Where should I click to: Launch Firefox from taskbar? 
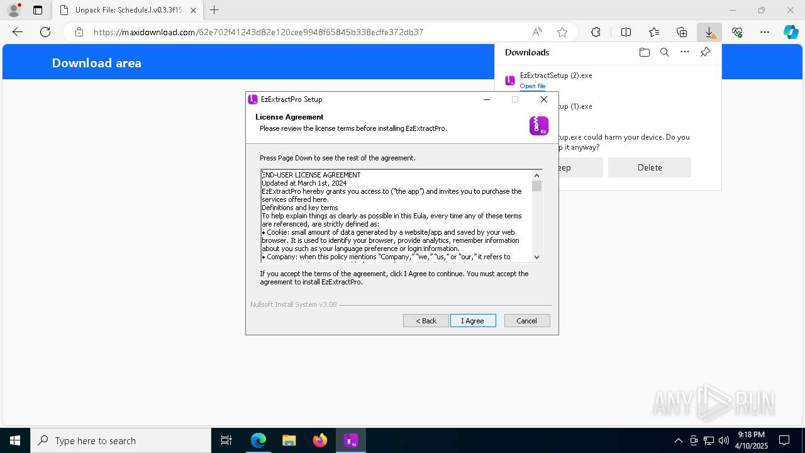click(x=320, y=440)
